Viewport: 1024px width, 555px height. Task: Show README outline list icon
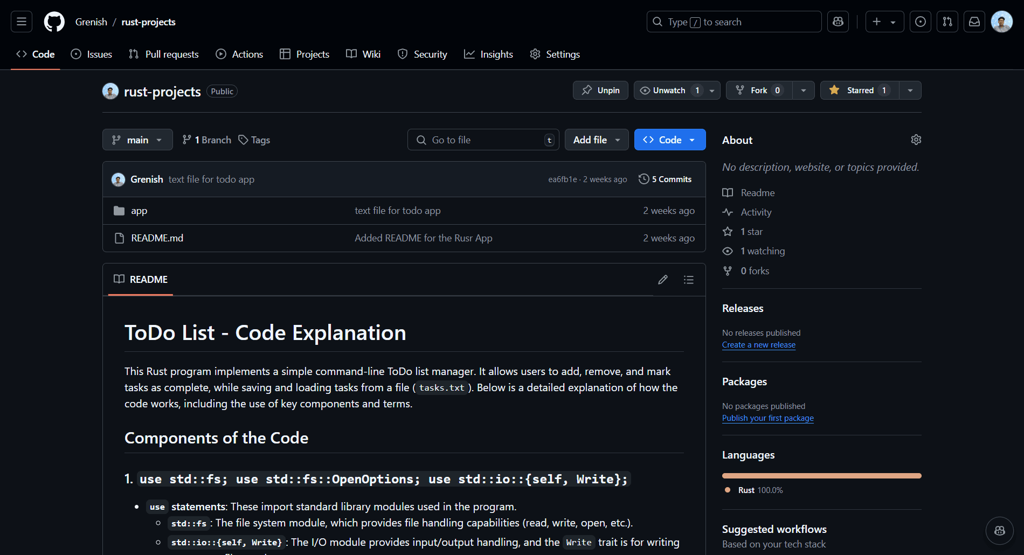click(x=689, y=280)
